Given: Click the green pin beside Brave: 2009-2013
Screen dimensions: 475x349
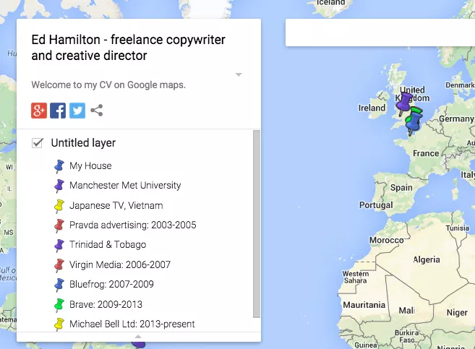Looking at the screenshot, I should pyautogui.click(x=59, y=304).
